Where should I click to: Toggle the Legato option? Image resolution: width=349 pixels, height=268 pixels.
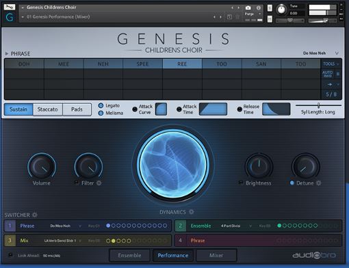click(101, 105)
